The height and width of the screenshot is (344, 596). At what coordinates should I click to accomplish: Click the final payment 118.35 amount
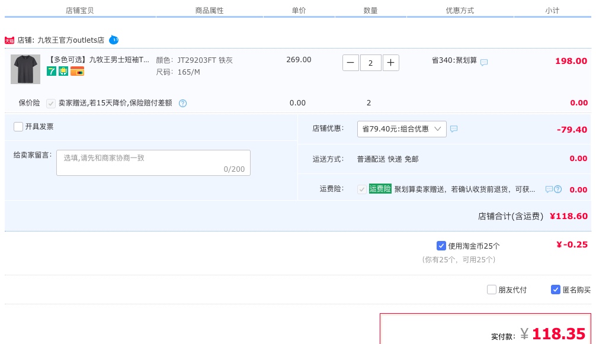click(x=558, y=334)
